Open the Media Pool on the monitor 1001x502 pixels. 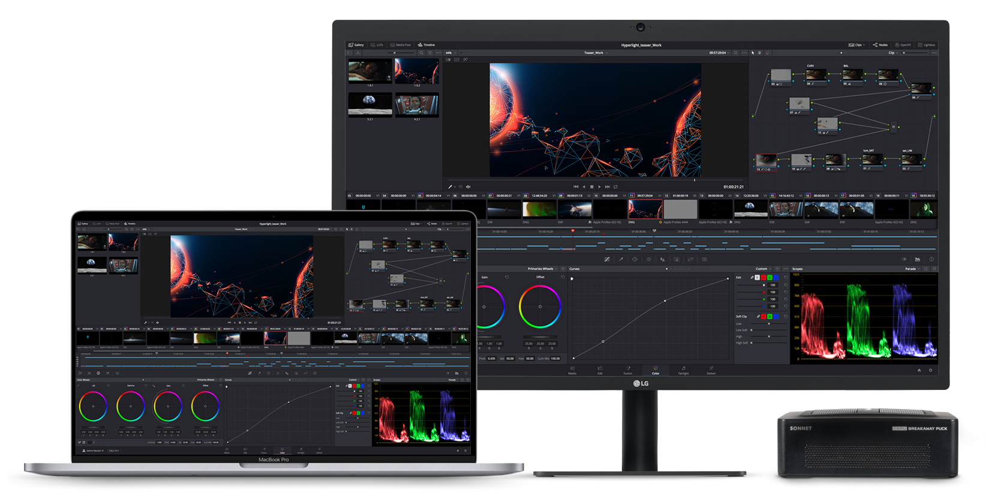pos(401,45)
